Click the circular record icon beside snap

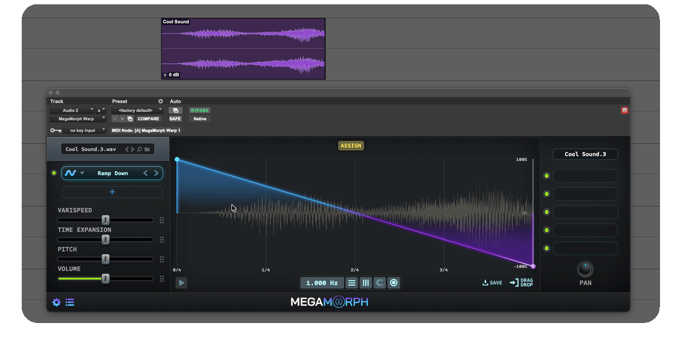click(394, 283)
